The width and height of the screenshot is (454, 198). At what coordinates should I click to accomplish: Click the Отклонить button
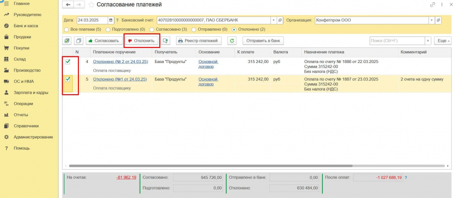tap(142, 41)
